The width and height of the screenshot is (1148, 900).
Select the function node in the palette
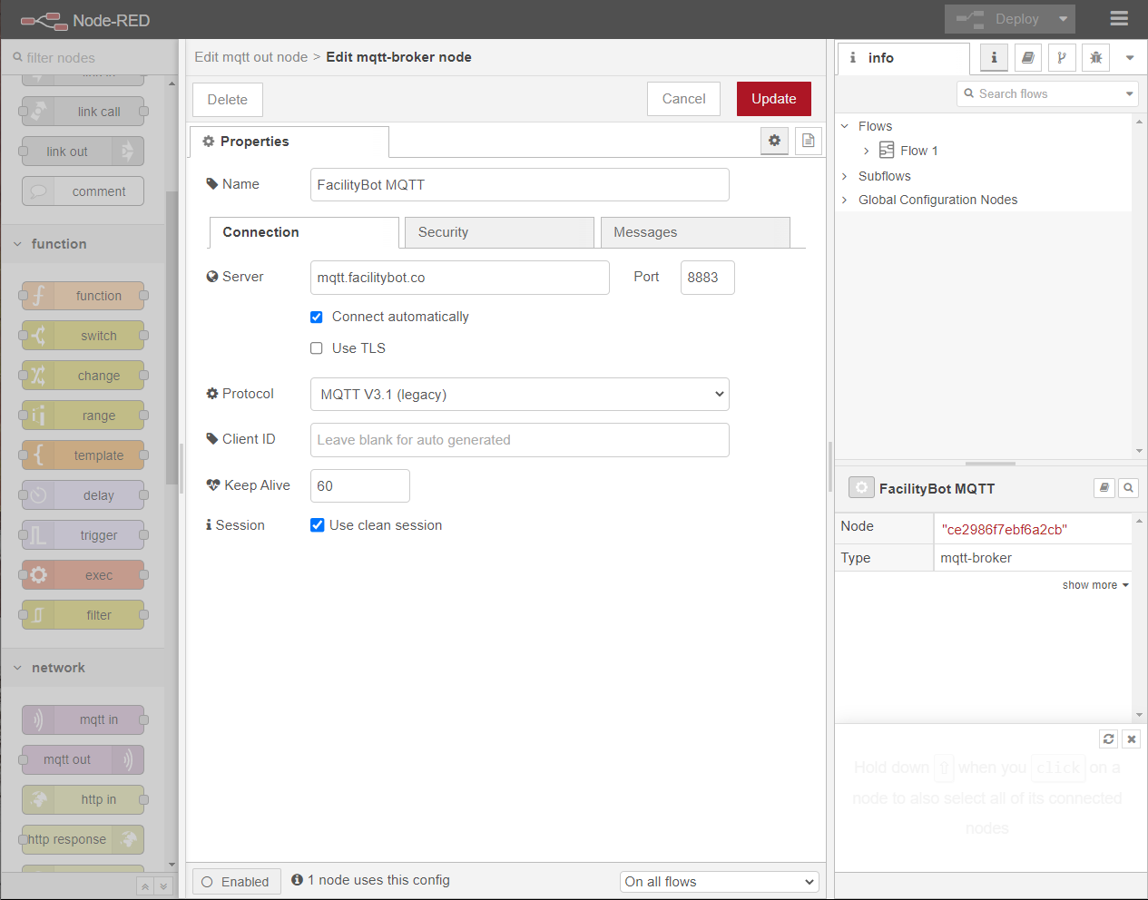coord(83,296)
